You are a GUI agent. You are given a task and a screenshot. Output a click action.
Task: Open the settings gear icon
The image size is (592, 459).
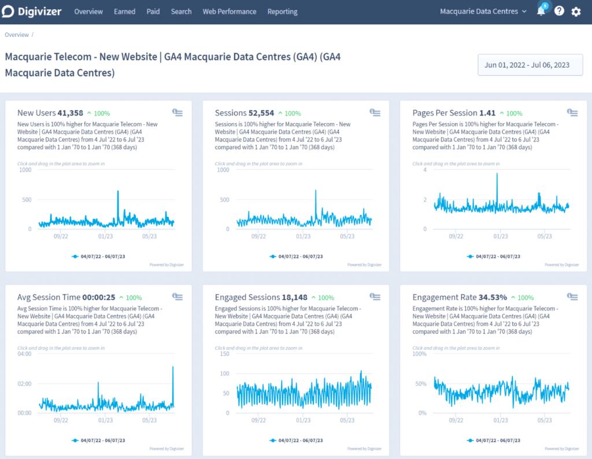[576, 12]
